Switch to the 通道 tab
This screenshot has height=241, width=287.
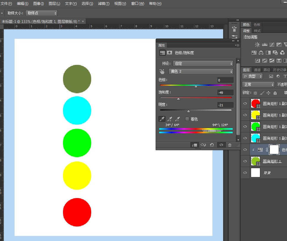[257, 70]
